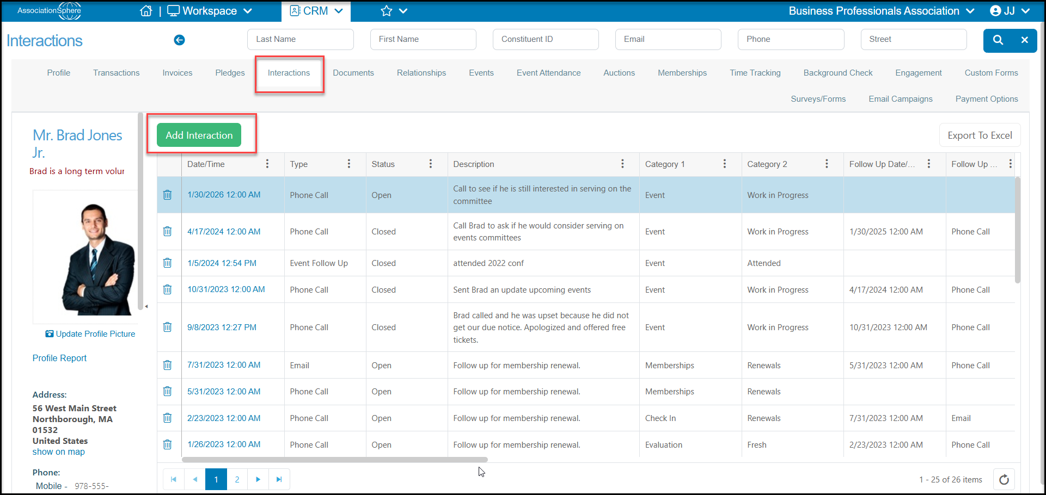Click the magnifier search button
Viewport: 1046px width, 495px height.
pyautogui.click(x=998, y=40)
